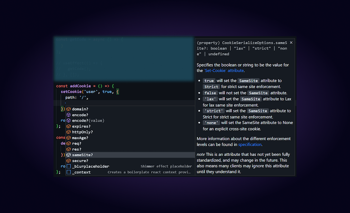Click the property icon next to secure?
The height and width of the screenshot is (213, 350).
click(x=69, y=160)
